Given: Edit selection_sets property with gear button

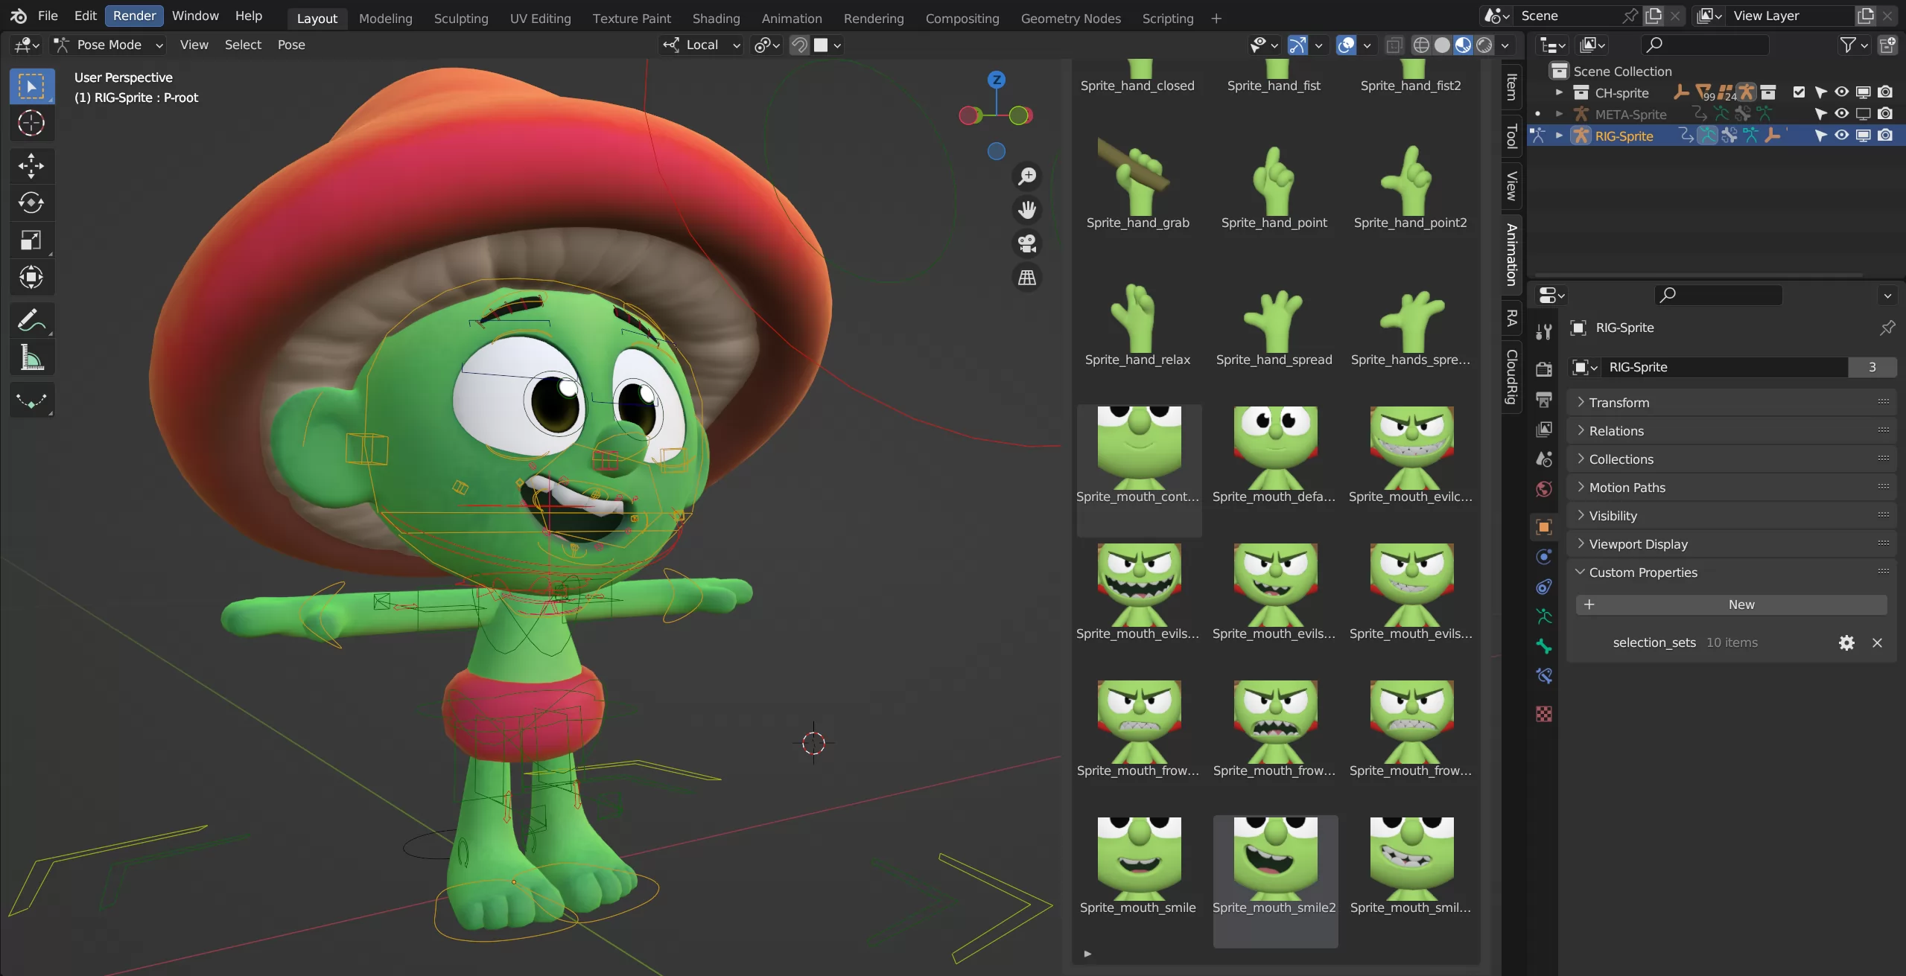Looking at the screenshot, I should 1846,642.
